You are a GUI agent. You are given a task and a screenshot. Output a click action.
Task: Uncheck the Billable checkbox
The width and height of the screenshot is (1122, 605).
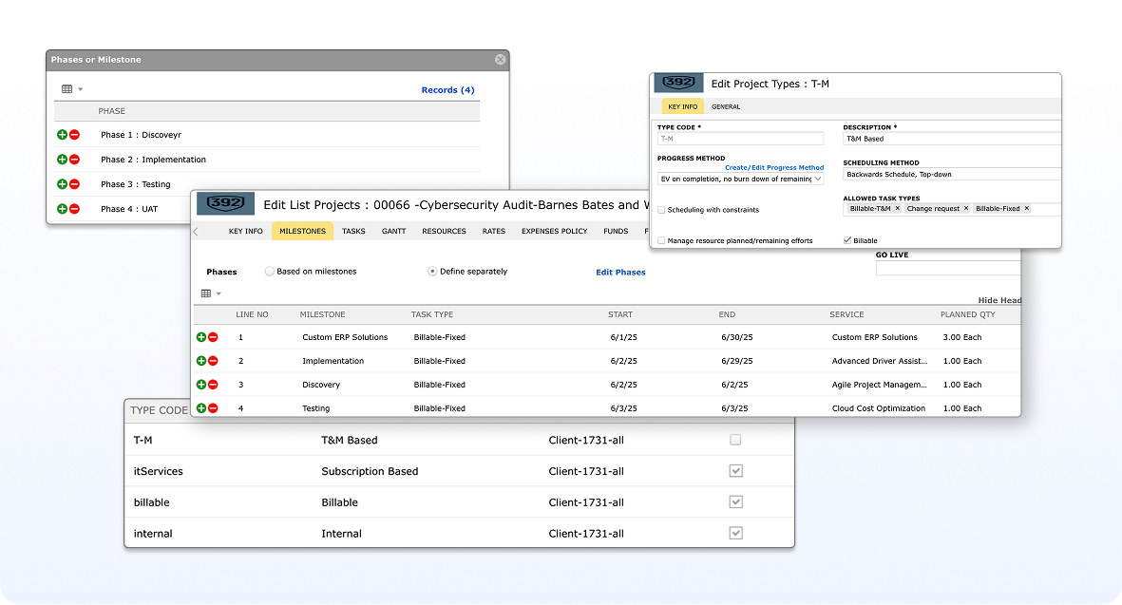tap(847, 241)
